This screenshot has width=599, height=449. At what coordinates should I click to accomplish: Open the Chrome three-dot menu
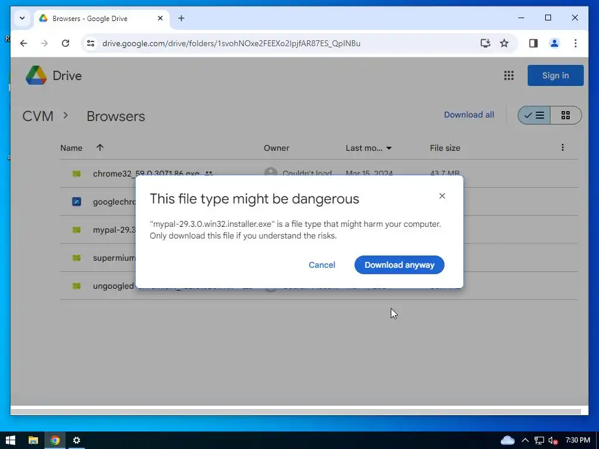pos(576,43)
